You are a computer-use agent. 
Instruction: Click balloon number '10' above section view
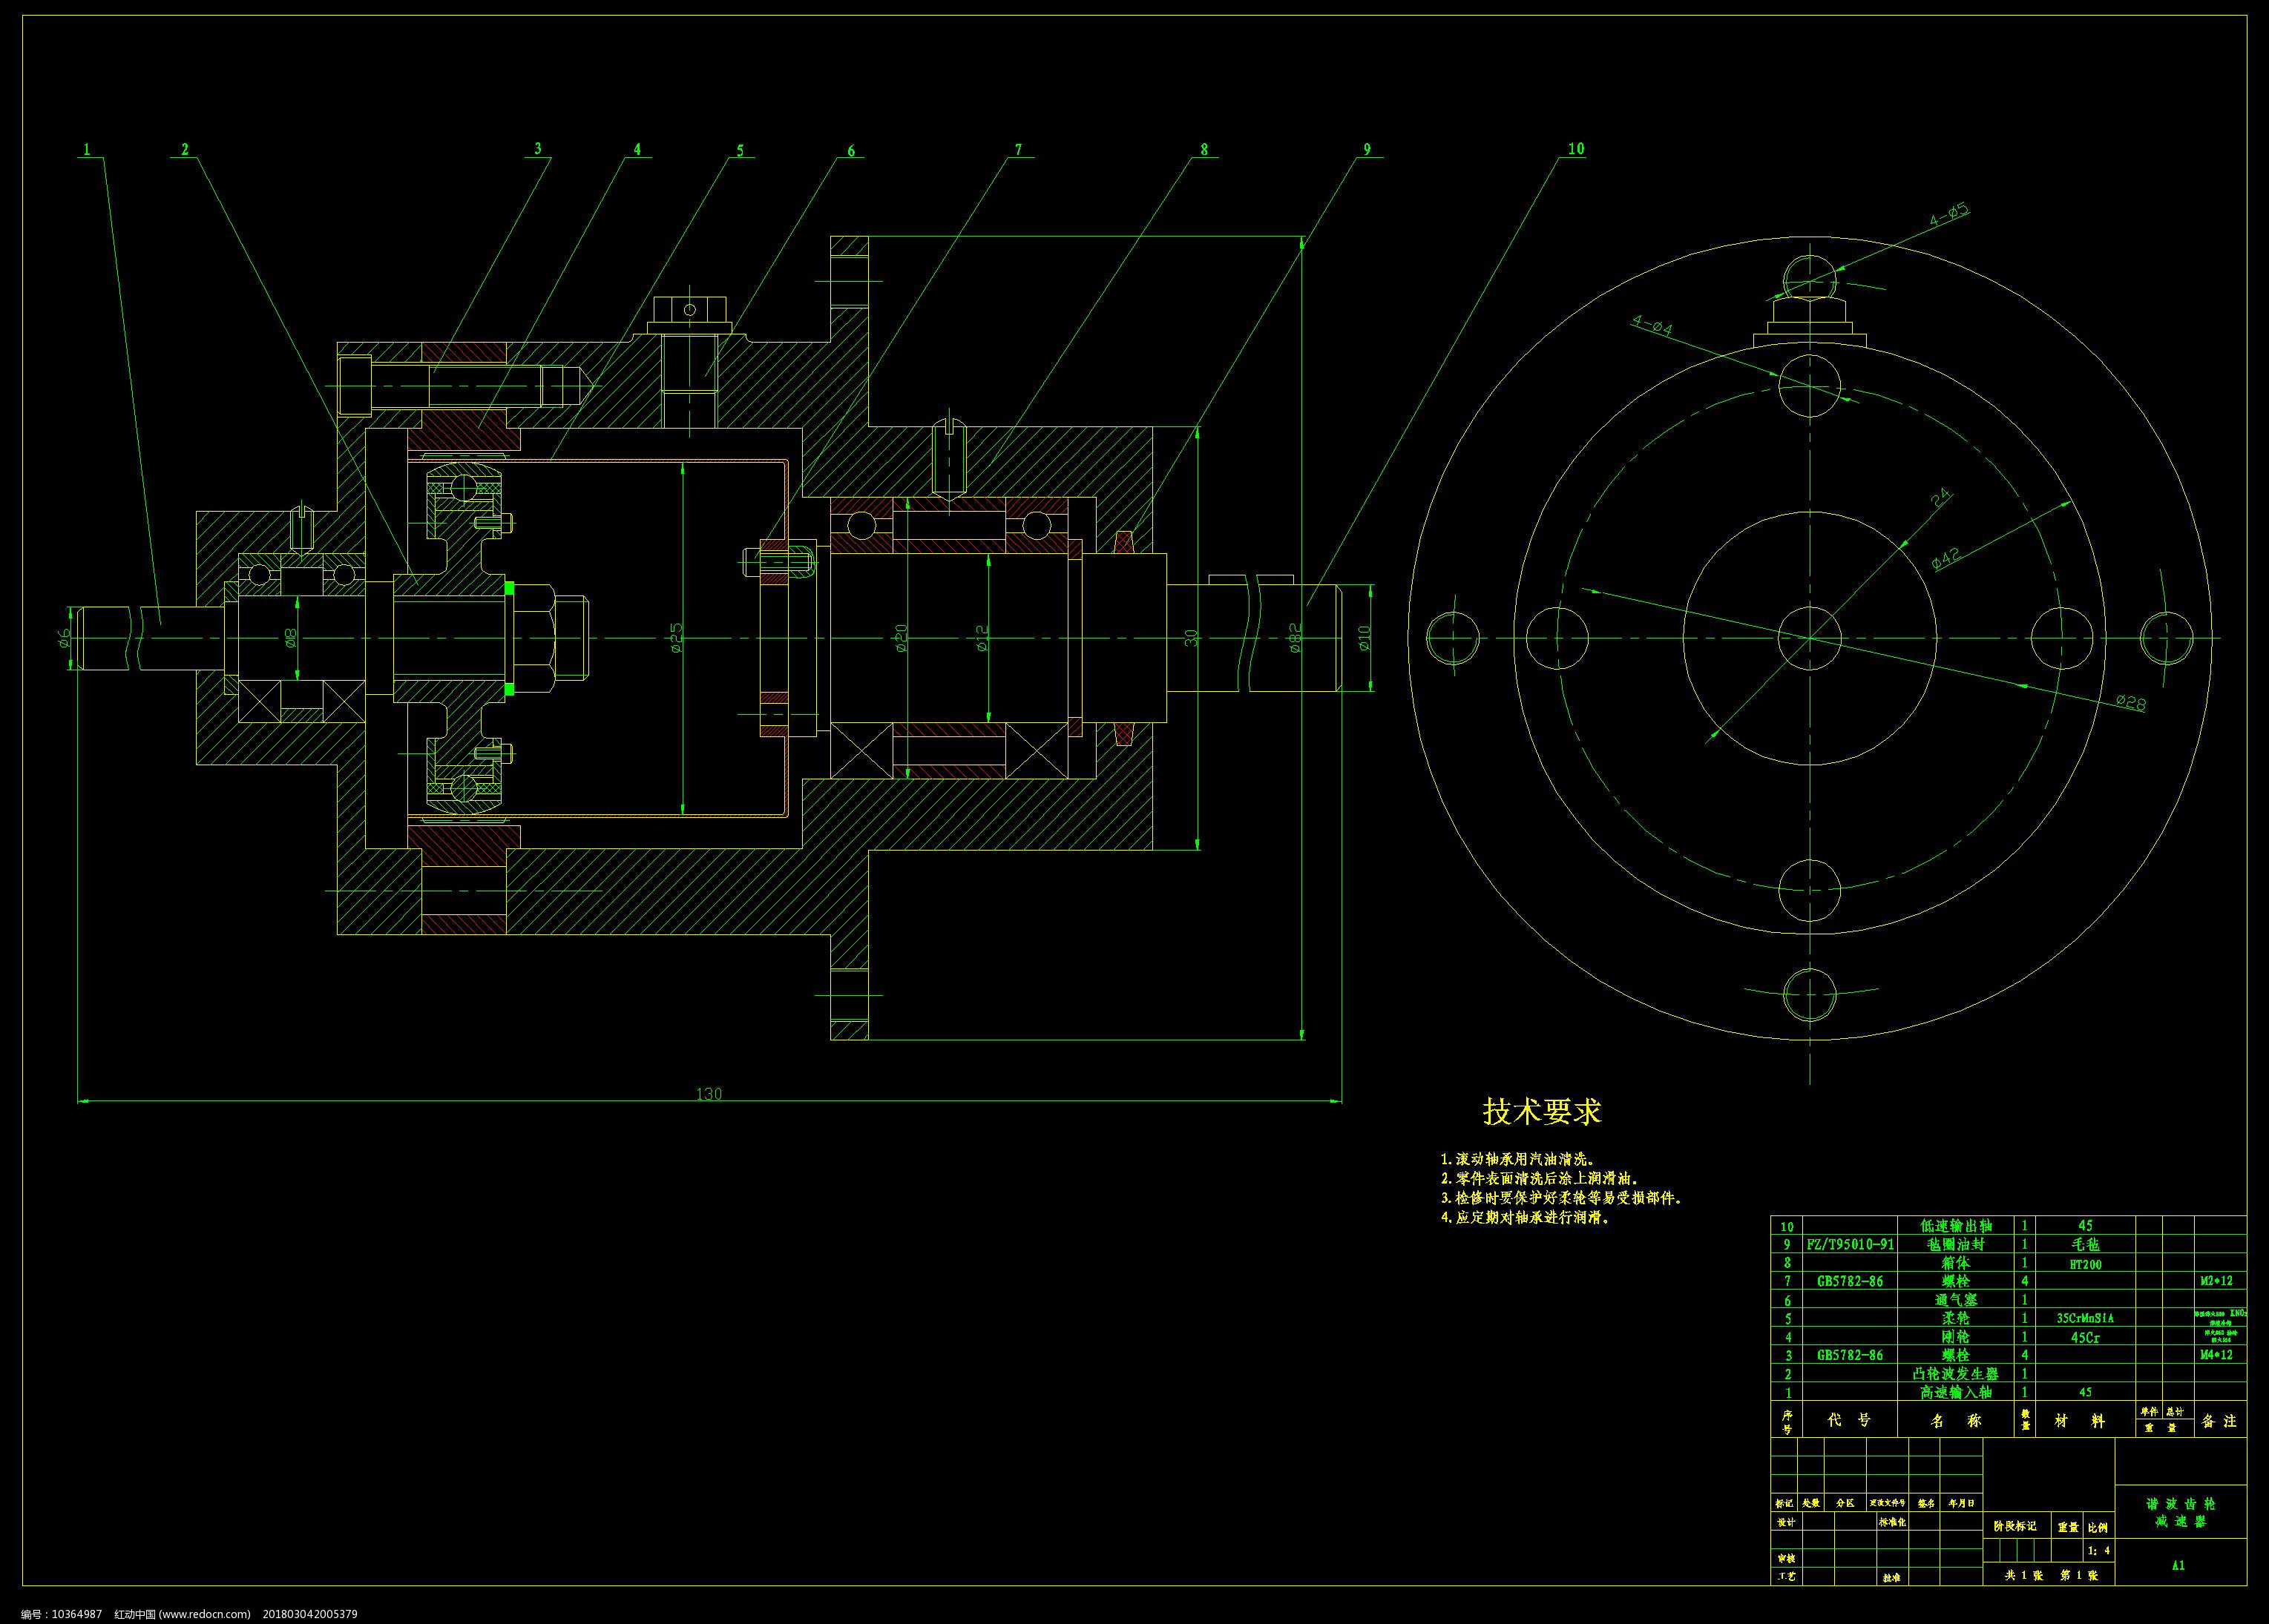pyautogui.click(x=1576, y=149)
